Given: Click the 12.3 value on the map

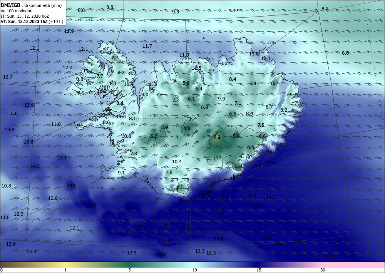Looking at the screenshot, I should tap(18, 214).
